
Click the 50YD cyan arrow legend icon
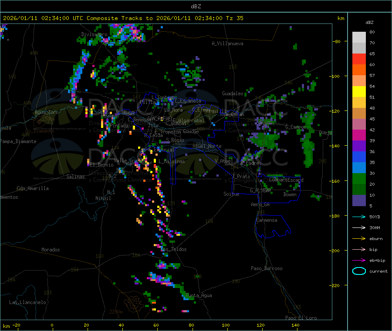pos(359,217)
